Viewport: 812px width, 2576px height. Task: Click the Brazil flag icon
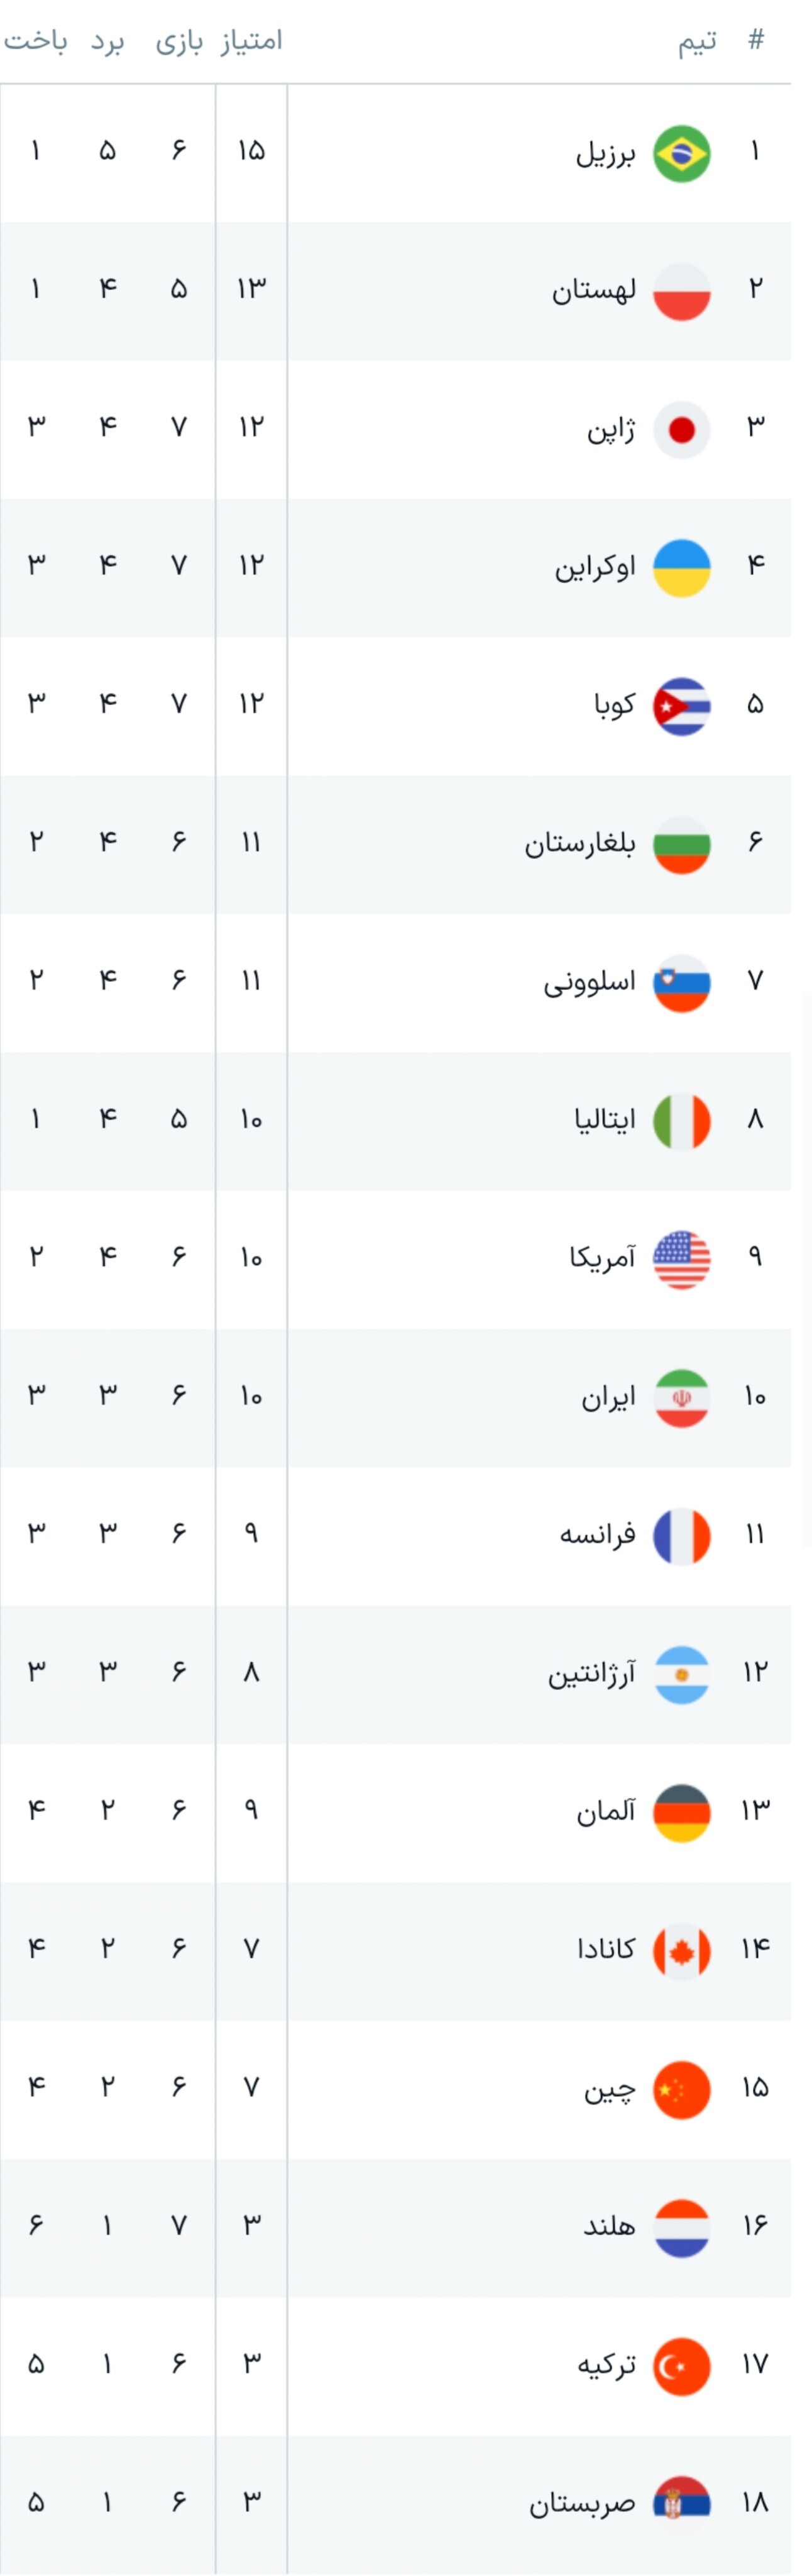coord(681,153)
